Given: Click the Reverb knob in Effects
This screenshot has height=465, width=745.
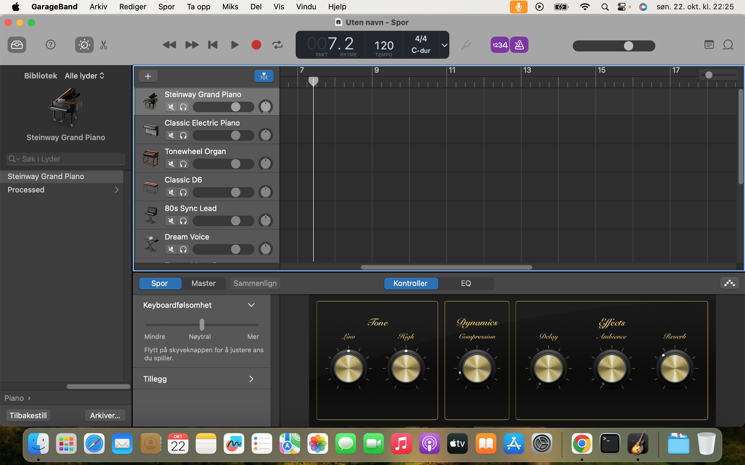Looking at the screenshot, I should tap(675, 368).
